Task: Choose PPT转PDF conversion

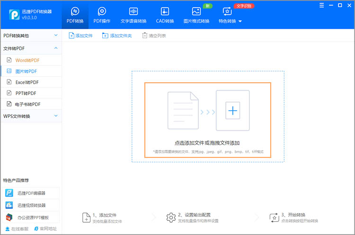Action: click(31, 93)
